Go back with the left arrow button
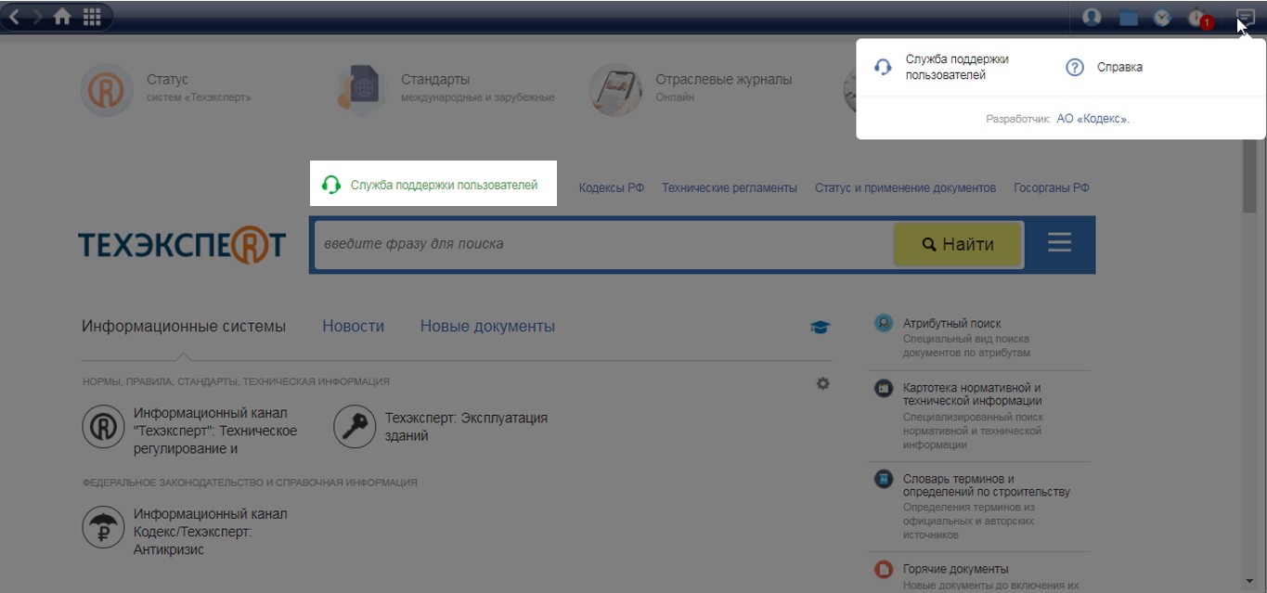 14,17
